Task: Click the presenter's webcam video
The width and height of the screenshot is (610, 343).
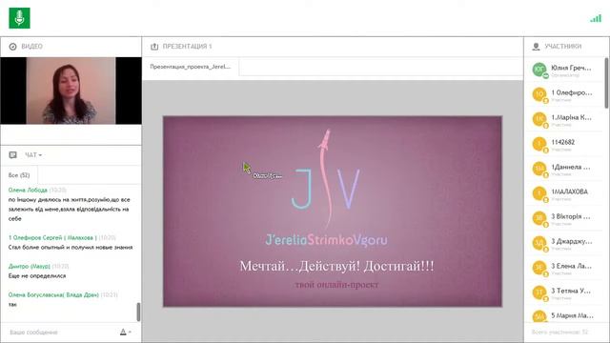Action: coord(71,91)
